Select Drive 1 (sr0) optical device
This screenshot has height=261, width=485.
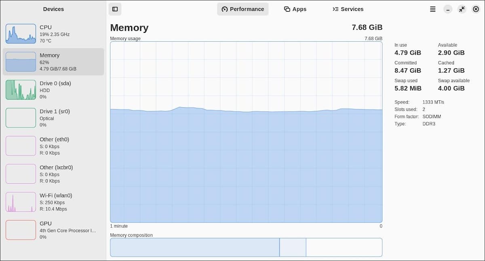53,118
